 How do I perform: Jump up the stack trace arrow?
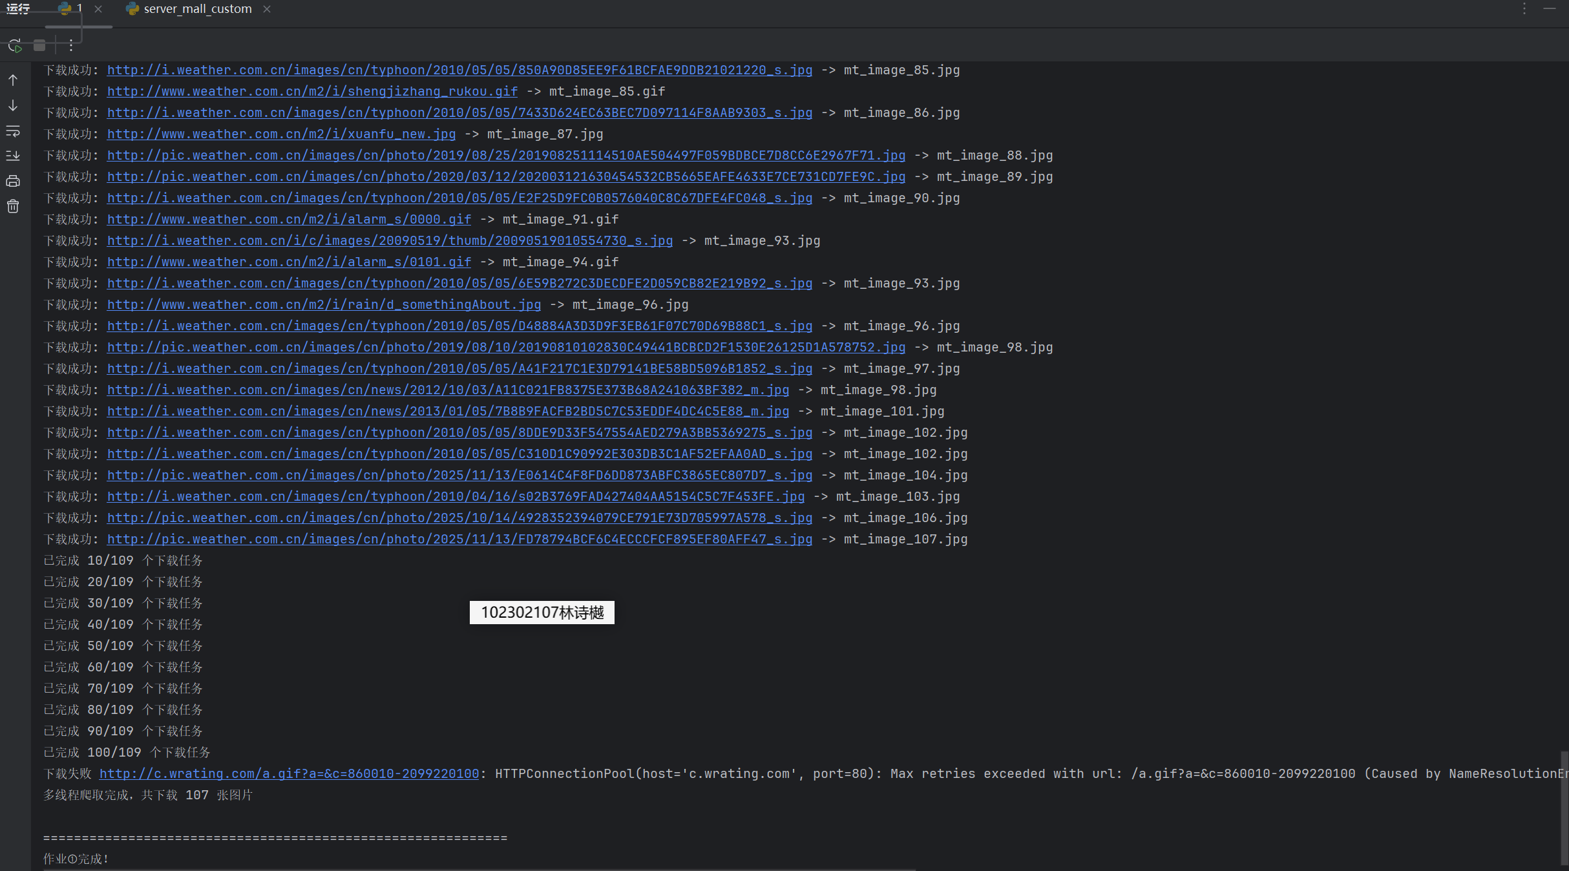13,80
